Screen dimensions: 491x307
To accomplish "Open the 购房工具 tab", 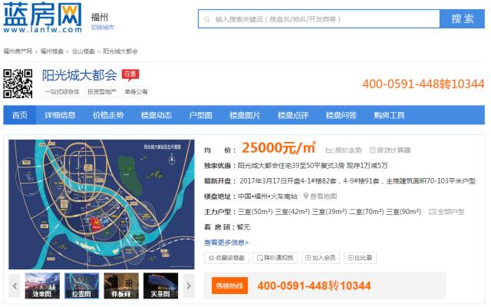I will 389,115.
